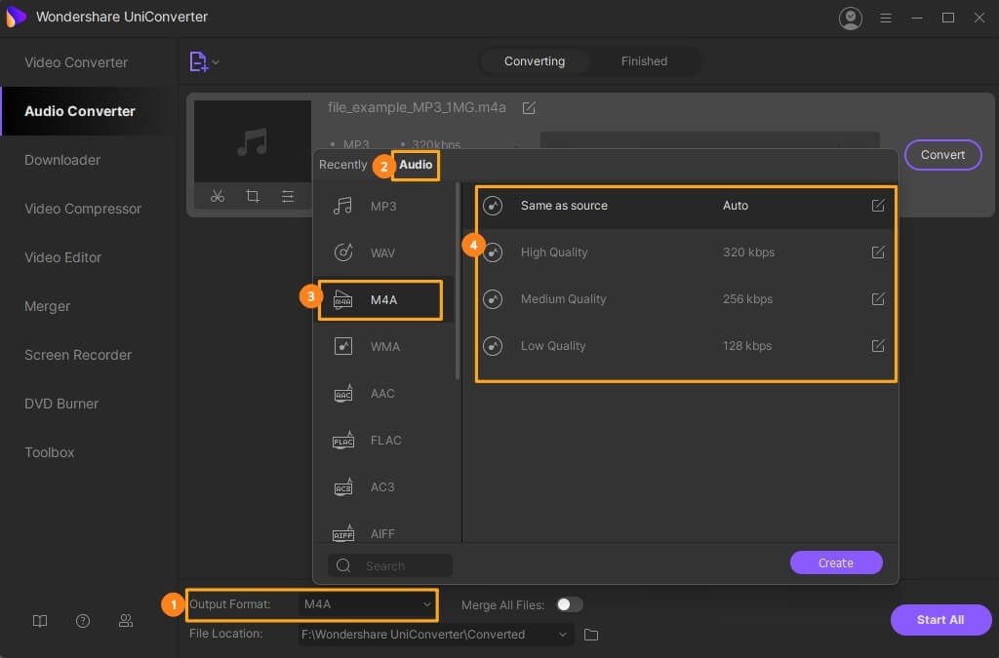Open the help question mark icon
This screenshot has width=999, height=658.
click(83, 621)
